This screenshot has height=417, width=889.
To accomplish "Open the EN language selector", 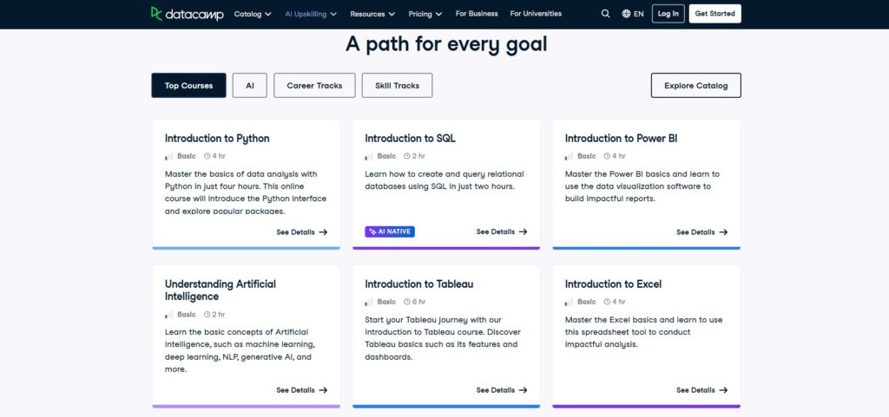I will (x=633, y=14).
